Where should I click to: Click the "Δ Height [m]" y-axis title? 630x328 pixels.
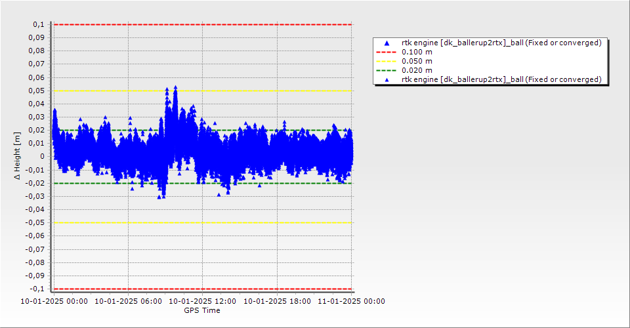click(18, 156)
